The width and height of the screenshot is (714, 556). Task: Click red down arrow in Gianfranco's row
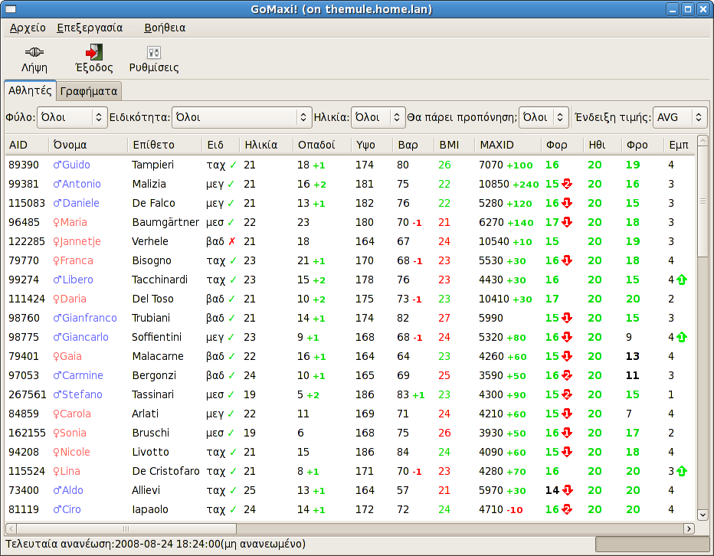[x=567, y=318]
